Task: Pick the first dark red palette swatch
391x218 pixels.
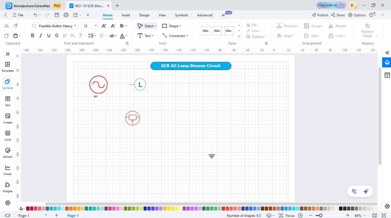Action: [x=28, y=209]
